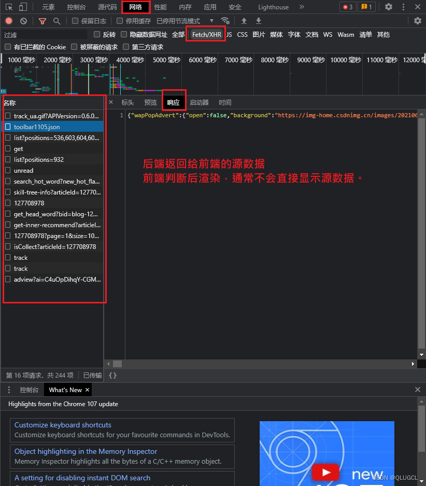426x486 pixels.
Task: Toggle 反转 filter checkbox
Action: click(x=97, y=34)
